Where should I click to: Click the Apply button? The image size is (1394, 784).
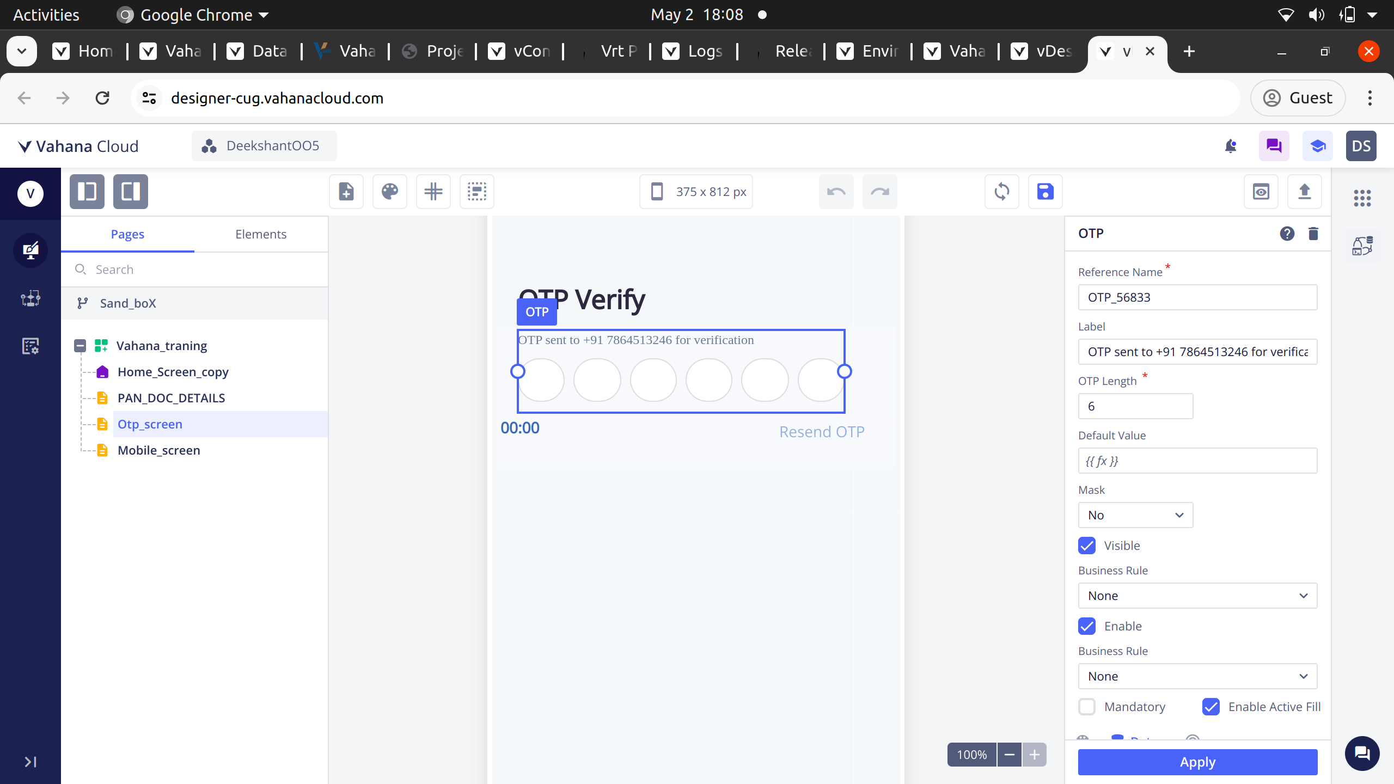click(1197, 762)
